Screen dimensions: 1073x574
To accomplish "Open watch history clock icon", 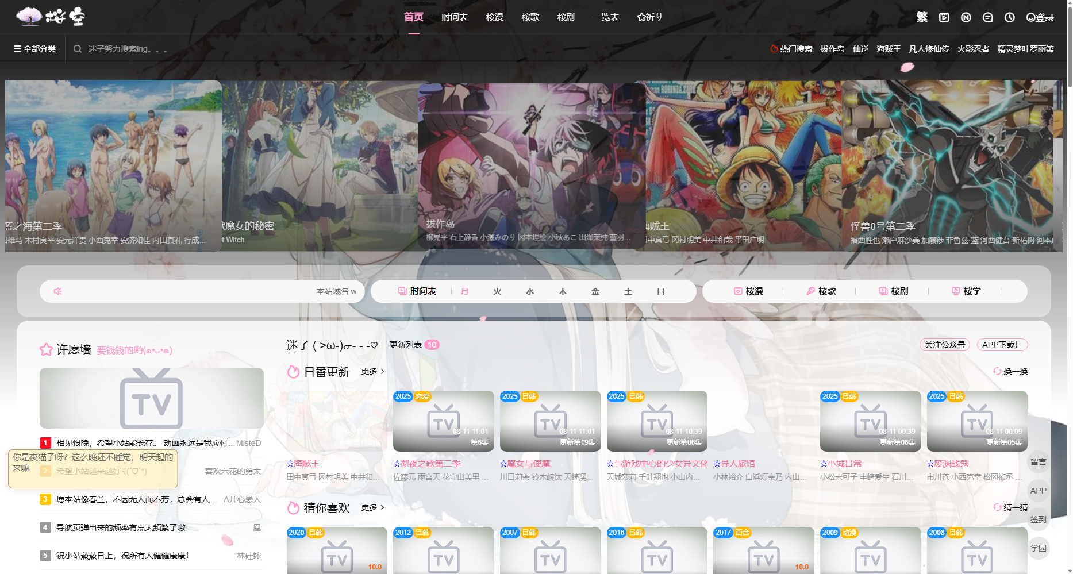I will tap(1009, 17).
